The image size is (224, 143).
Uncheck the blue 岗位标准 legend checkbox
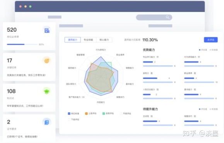[x=69, y=114]
